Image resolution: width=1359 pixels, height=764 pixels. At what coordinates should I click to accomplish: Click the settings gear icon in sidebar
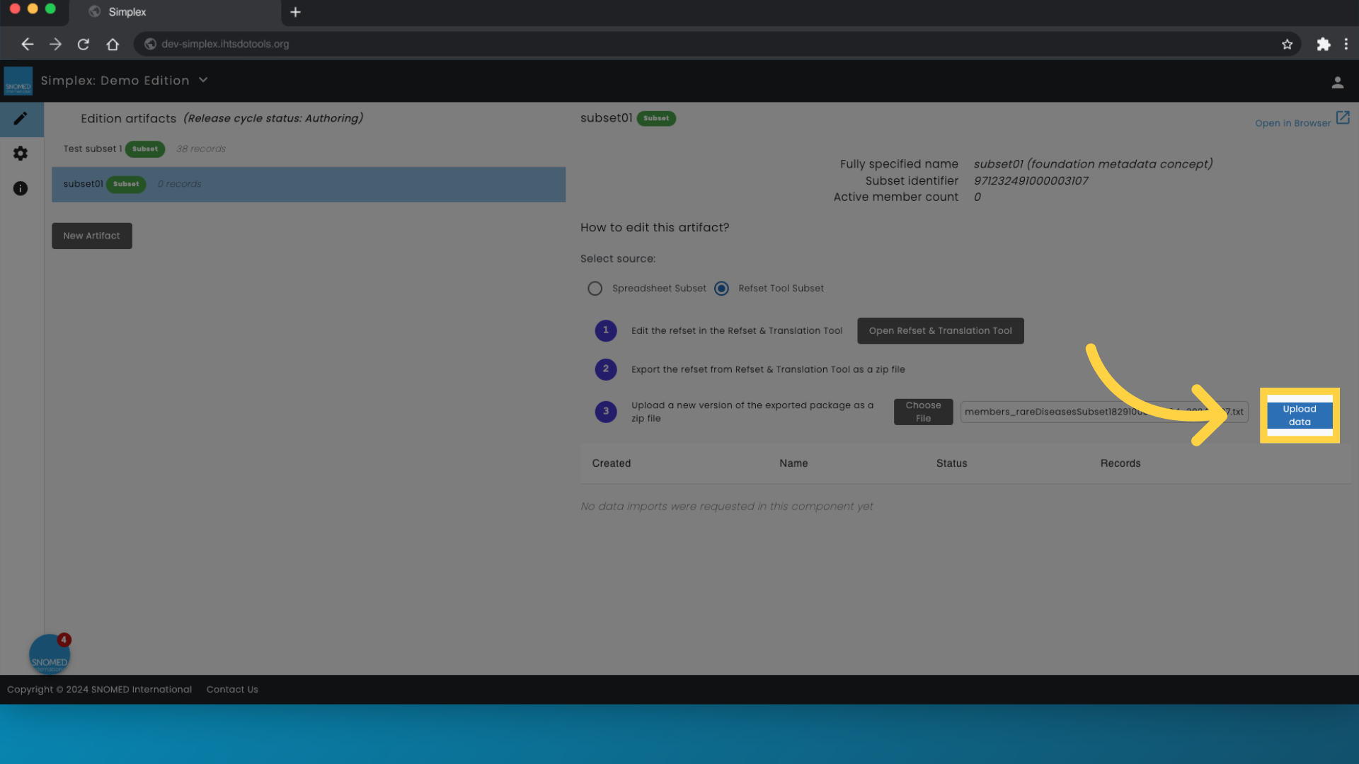[21, 153]
